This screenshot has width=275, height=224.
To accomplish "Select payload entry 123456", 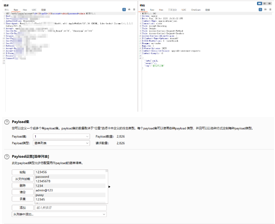I will [70, 172].
